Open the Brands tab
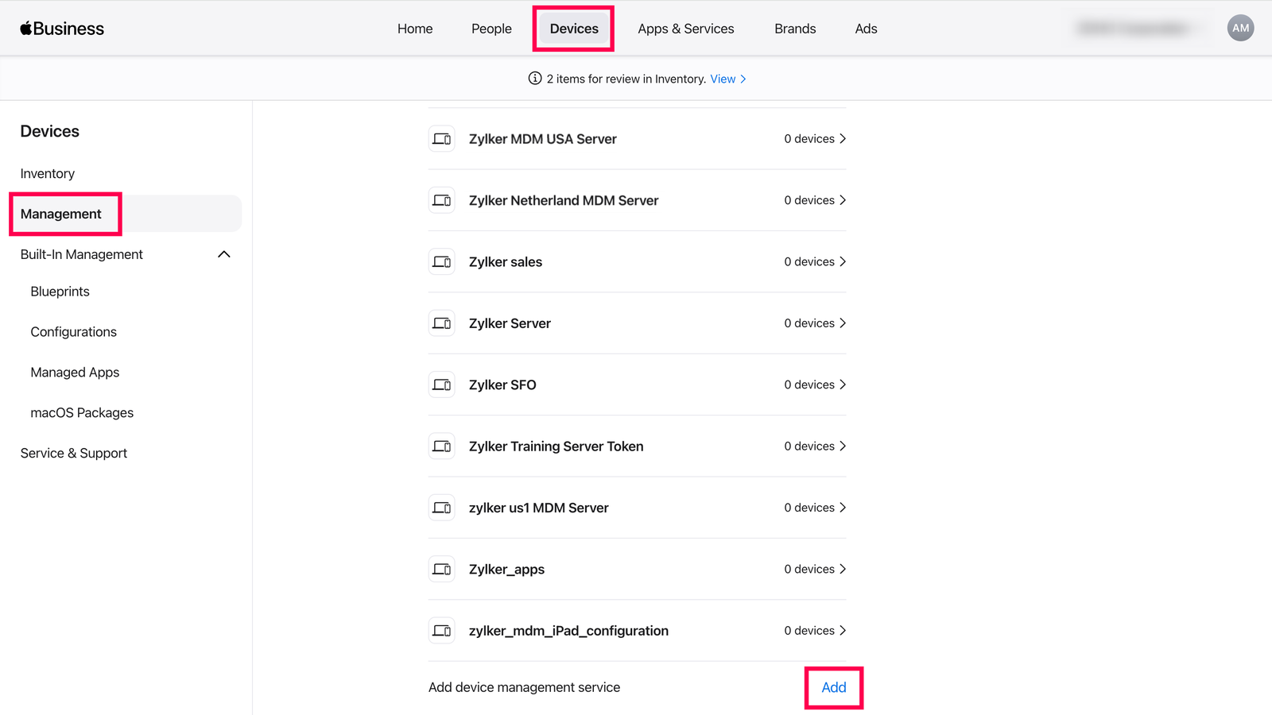 point(795,29)
